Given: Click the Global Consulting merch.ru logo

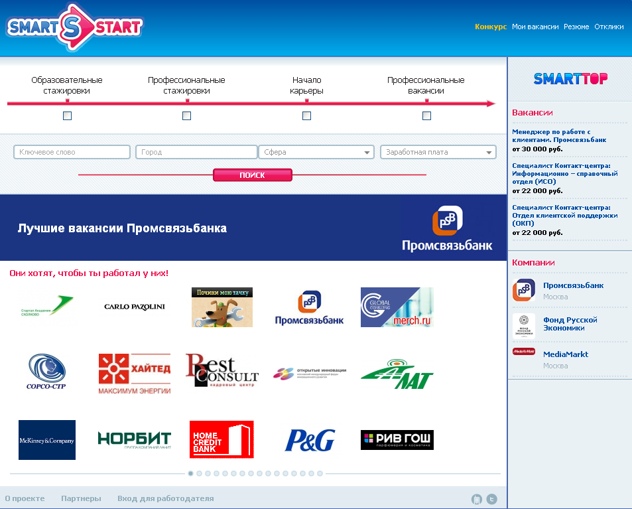Looking at the screenshot, I should 397,307.
